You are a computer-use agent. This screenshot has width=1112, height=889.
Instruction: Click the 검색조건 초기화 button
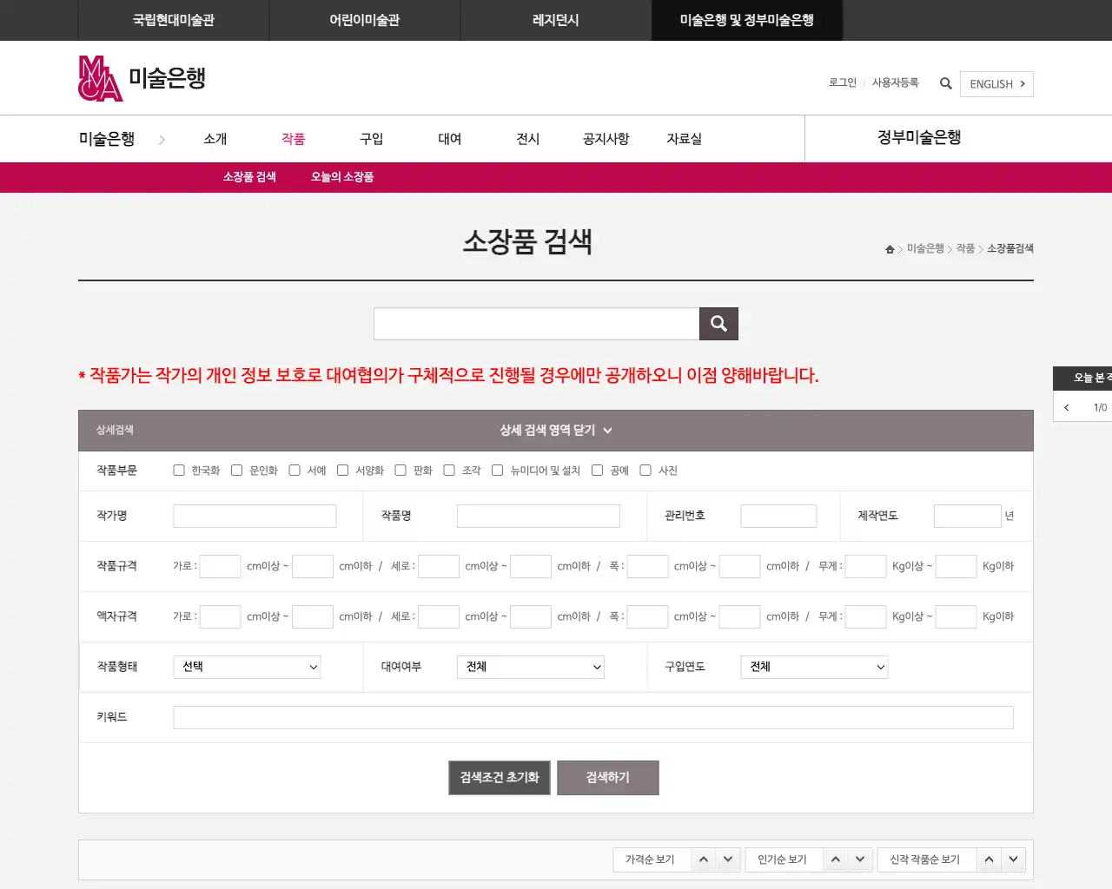[500, 778]
